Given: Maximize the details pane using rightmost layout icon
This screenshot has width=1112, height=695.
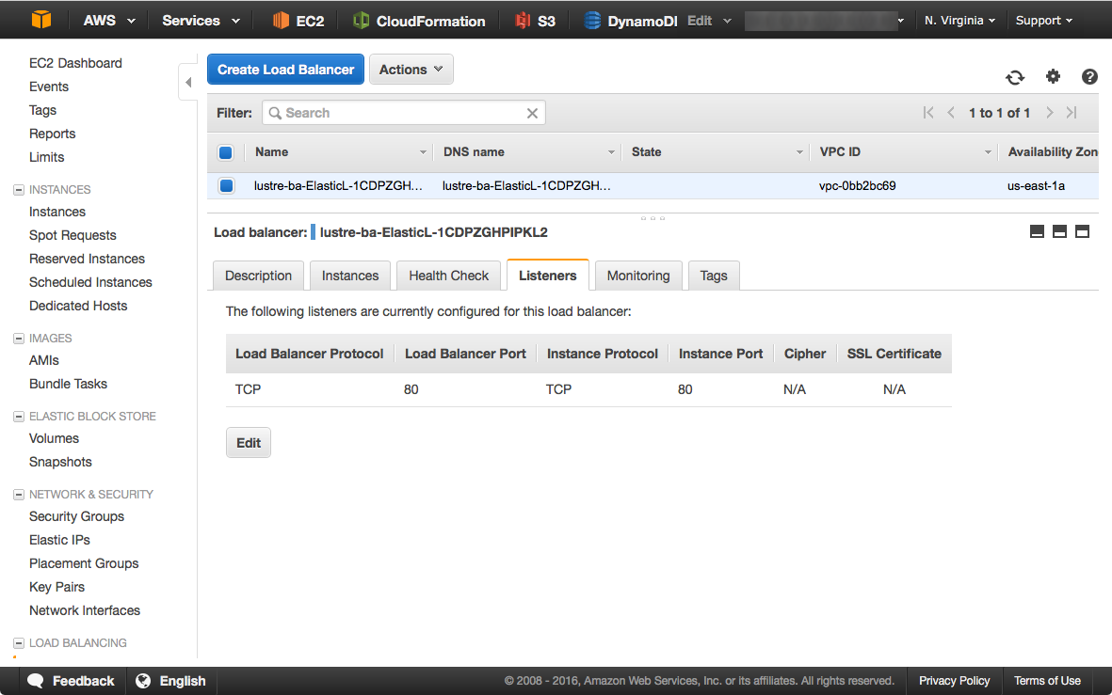Looking at the screenshot, I should [x=1082, y=231].
